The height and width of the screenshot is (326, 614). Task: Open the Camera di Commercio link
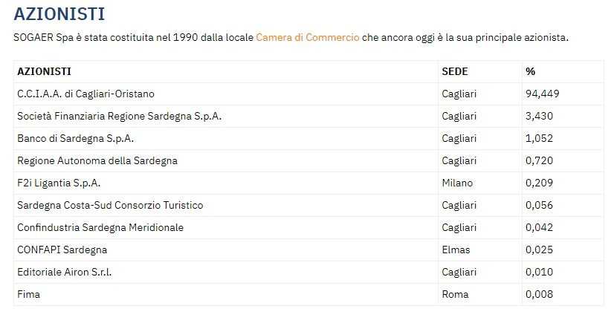coord(308,38)
